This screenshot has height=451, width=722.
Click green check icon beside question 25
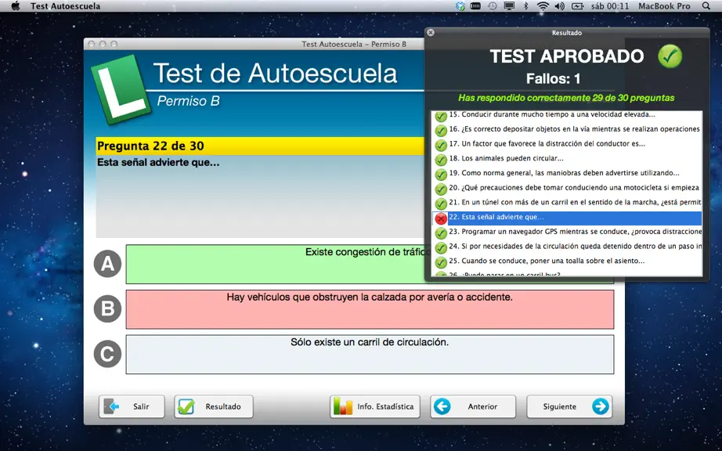pos(441,262)
